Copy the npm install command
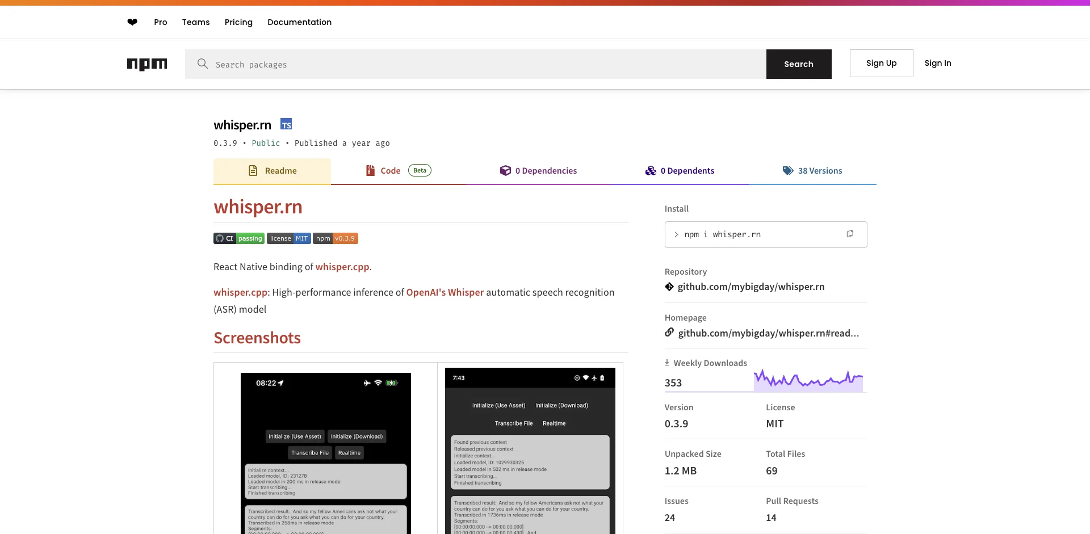The width and height of the screenshot is (1090, 534). pos(850,234)
